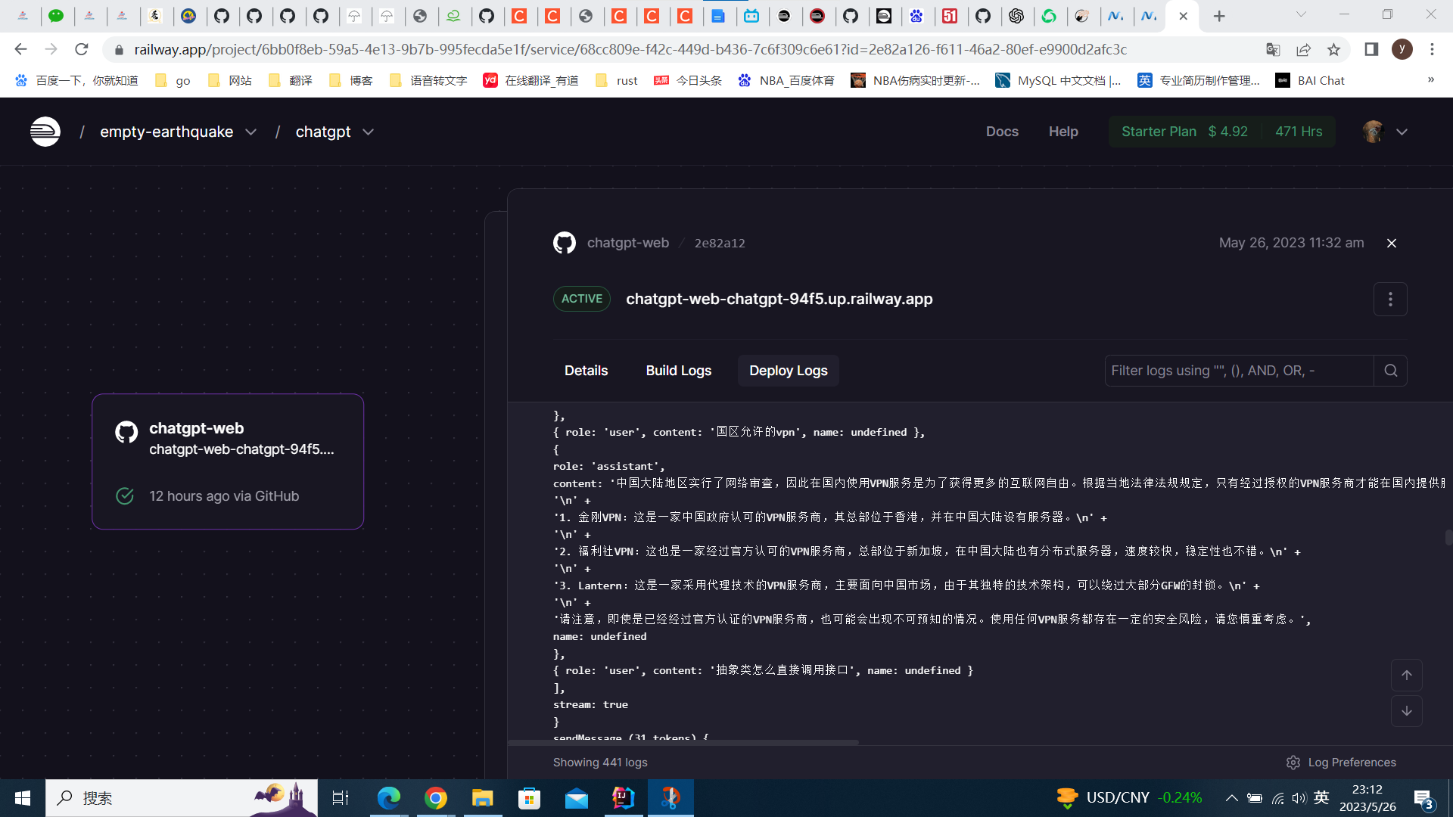
Task: Switch to the Details tab
Action: point(586,371)
